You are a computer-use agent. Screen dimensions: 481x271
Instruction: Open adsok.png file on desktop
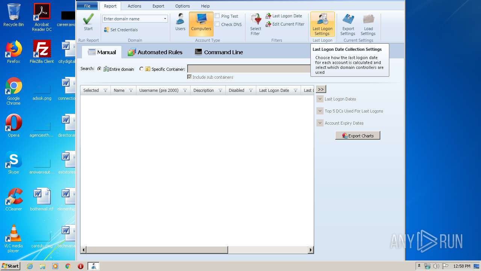42,91
